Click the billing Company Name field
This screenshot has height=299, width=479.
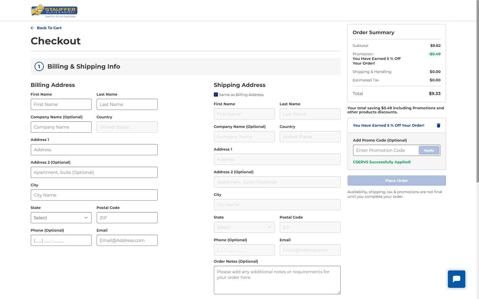coord(61,127)
